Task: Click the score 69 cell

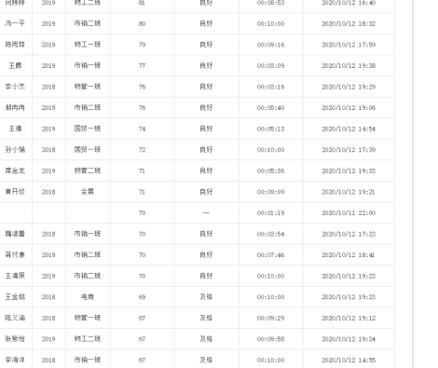Action: [x=142, y=297]
